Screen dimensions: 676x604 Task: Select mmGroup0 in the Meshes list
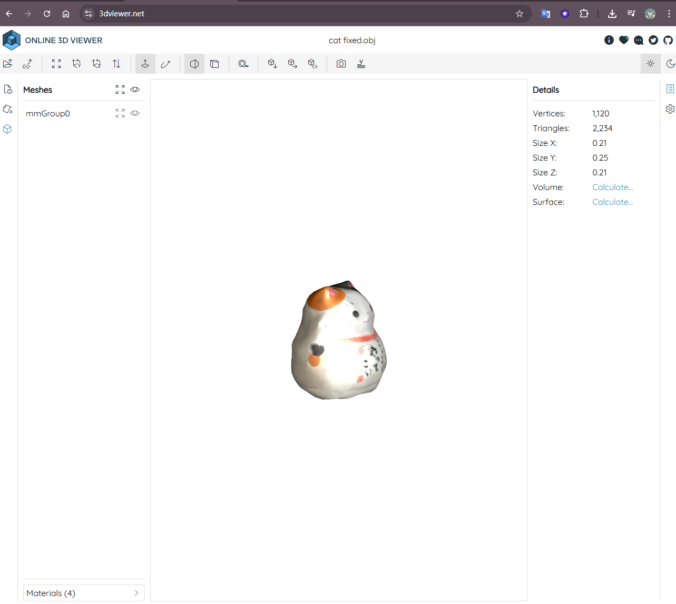pyautogui.click(x=48, y=113)
